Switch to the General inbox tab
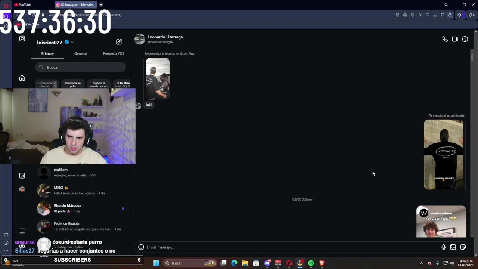Viewport: 478px width, 269px height. pyautogui.click(x=80, y=53)
